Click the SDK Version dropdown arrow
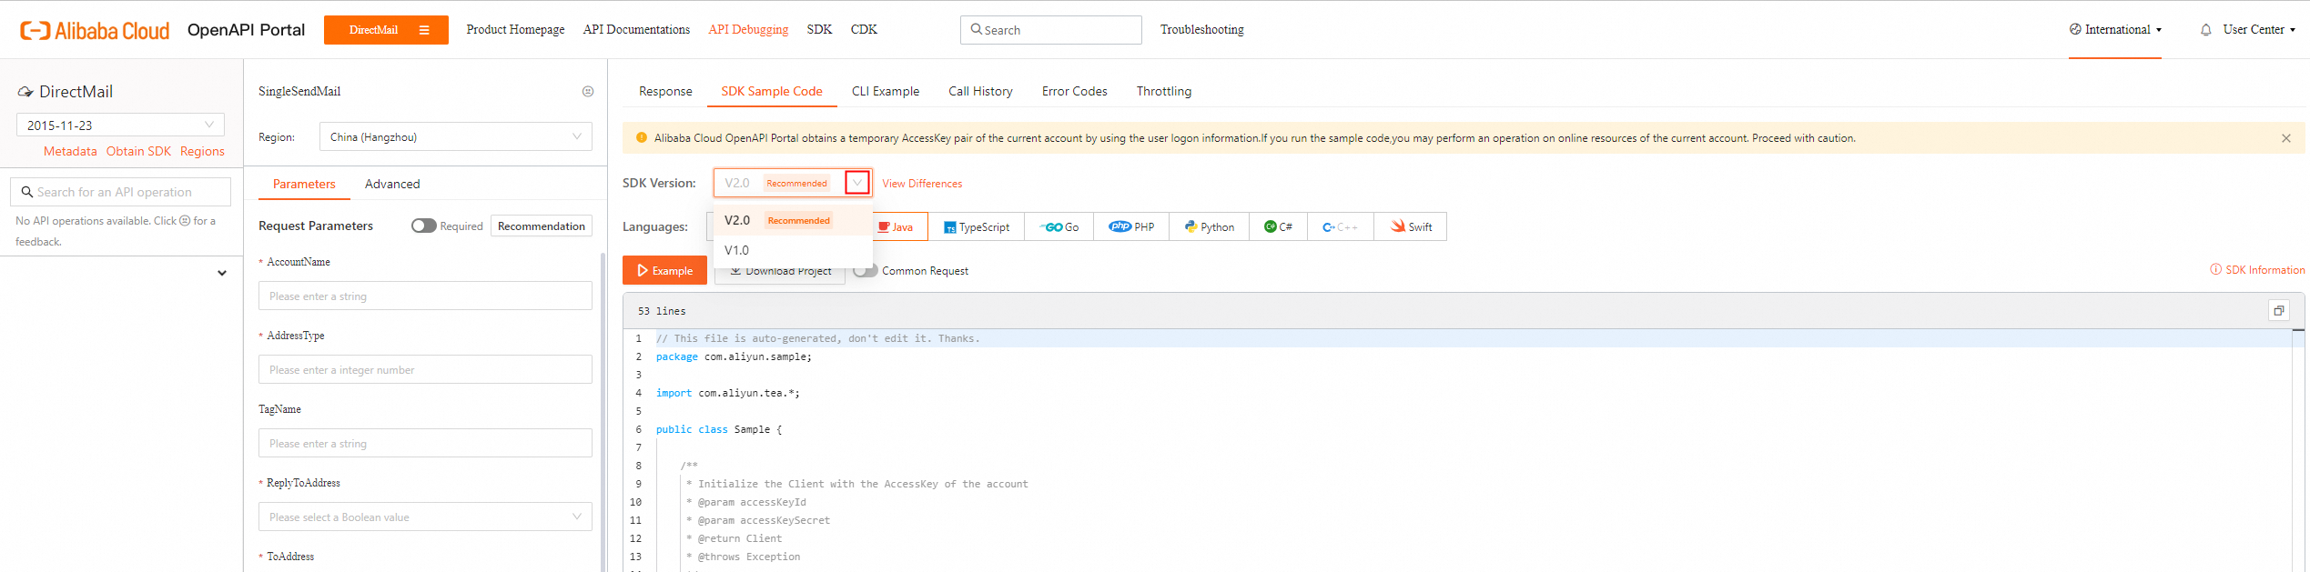Viewport: 2310px width, 572px height. [x=857, y=183]
